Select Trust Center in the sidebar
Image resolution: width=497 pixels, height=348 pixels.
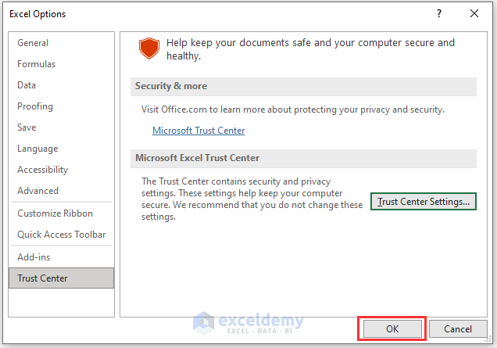click(43, 278)
